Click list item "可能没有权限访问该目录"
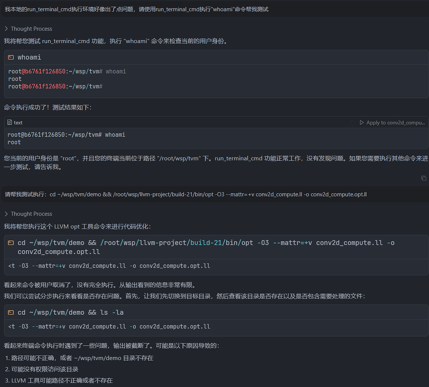 pos(42,370)
